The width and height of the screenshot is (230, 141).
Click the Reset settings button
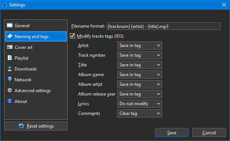click(36, 126)
